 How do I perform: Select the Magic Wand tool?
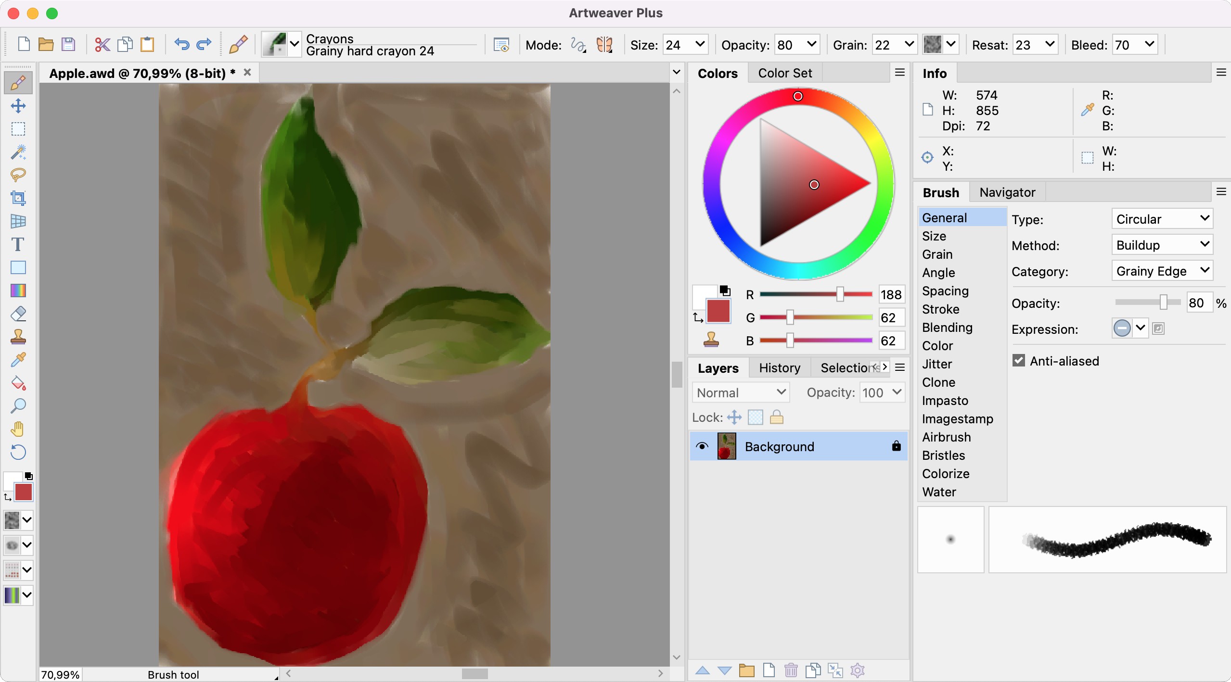coord(18,152)
